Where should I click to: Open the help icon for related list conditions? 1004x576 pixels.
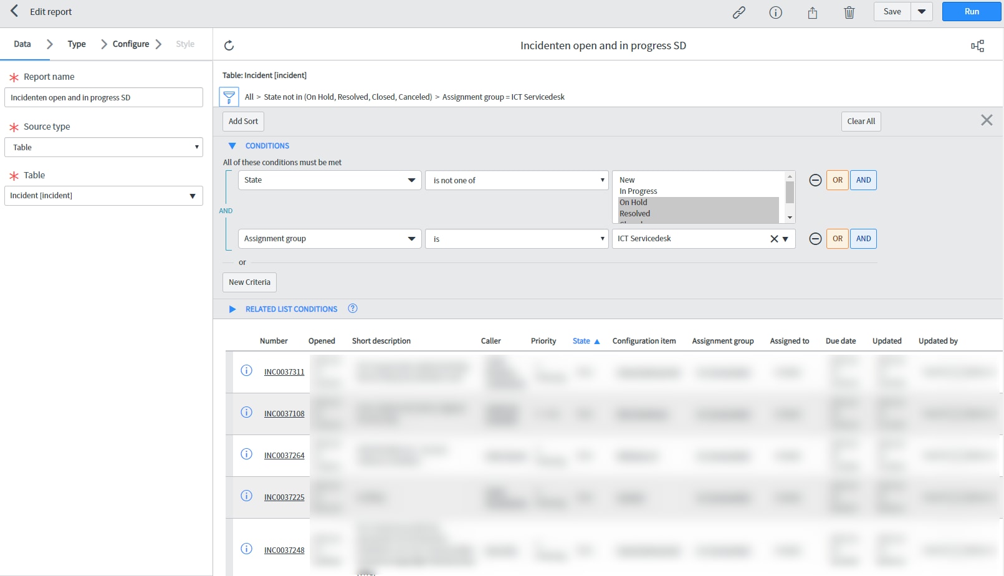[353, 309]
